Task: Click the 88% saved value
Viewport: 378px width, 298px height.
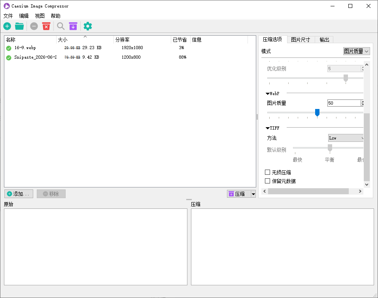Action: 183,57
